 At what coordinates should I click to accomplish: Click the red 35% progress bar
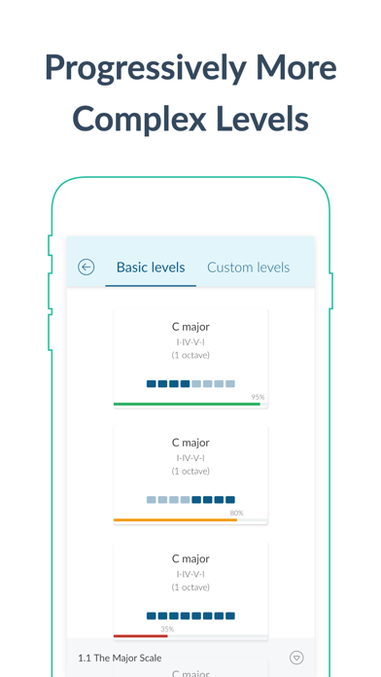[141, 636]
